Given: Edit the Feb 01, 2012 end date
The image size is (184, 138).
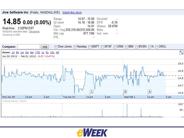Looking at the screenshot, I should point(28,56).
